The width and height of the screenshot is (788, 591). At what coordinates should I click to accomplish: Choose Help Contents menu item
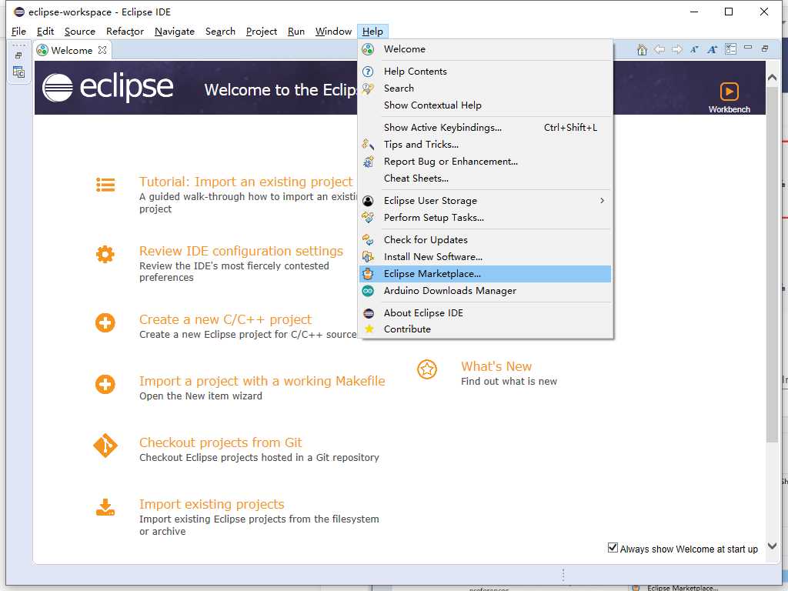486,72
